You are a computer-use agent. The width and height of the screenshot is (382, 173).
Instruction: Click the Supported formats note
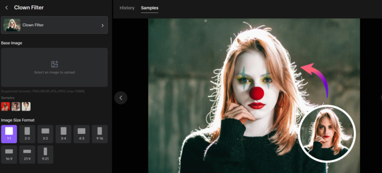[43, 91]
